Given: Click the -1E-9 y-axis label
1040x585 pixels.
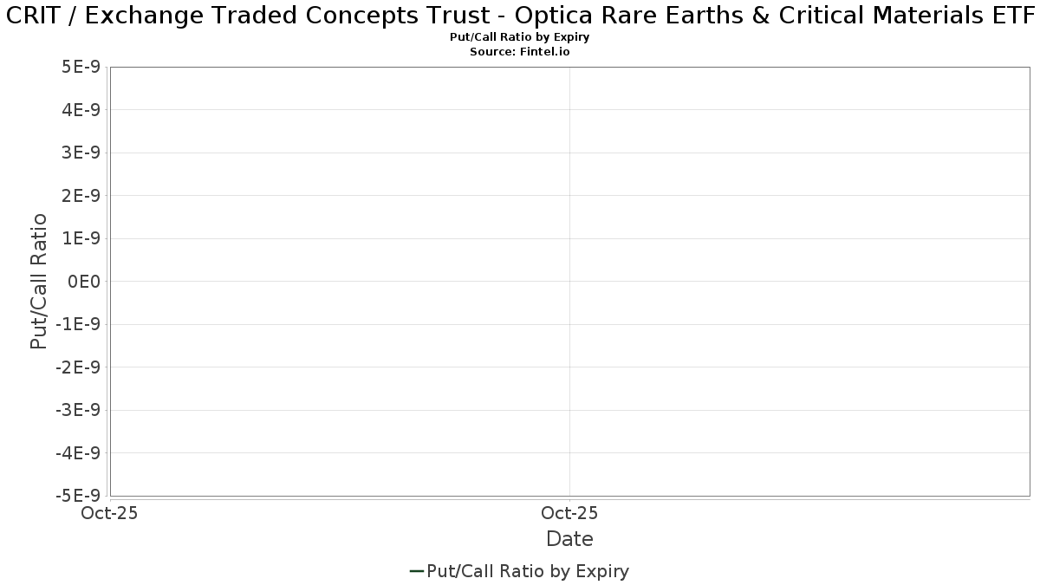Looking at the screenshot, I should click(79, 325).
